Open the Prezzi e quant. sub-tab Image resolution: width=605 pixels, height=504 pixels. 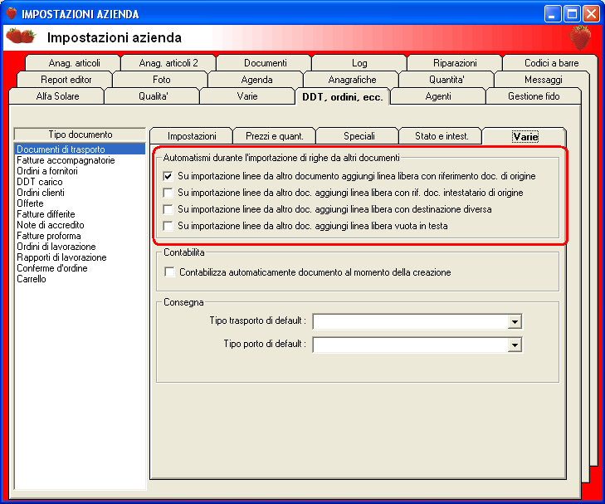(275, 136)
